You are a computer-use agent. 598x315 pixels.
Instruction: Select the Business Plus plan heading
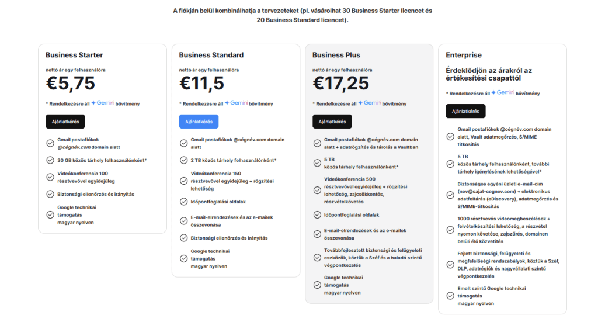[x=336, y=55]
